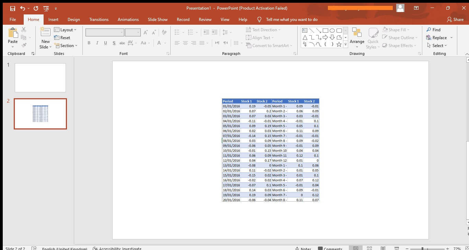Open Comments pane from status bar
469x250 pixels.
(330, 248)
